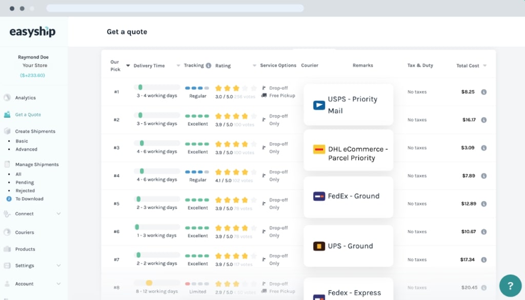525x300 pixels.
Task: Select the USPS - Priority Mail card
Action: pos(348,105)
